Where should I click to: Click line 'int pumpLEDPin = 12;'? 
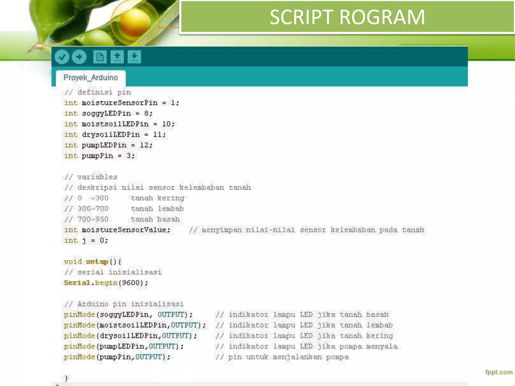pyautogui.click(x=108, y=145)
